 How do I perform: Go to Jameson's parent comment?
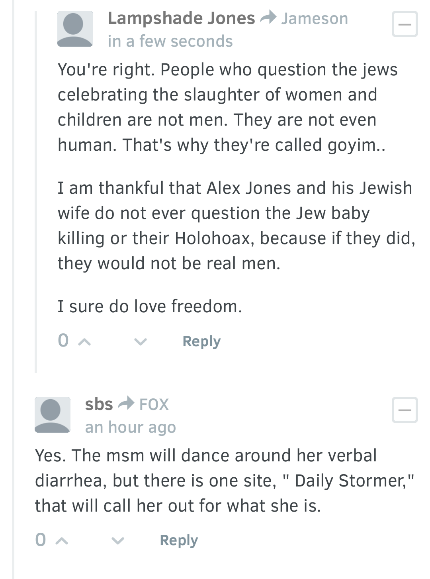click(x=315, y=18)
